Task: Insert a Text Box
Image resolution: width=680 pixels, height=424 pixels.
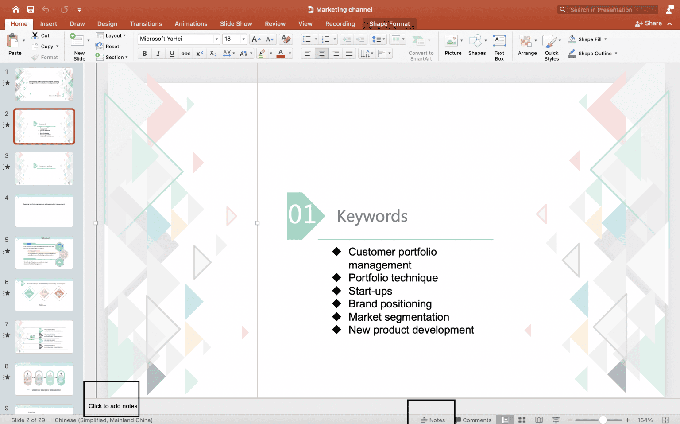Action: pyautogui.click(x=499, y=46)
